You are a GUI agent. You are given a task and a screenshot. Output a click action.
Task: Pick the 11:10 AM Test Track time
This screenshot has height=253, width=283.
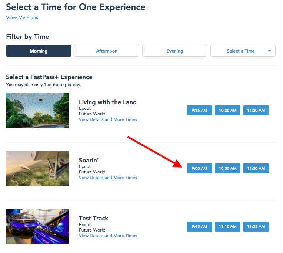pyautogui.click(x=227, y=226)
